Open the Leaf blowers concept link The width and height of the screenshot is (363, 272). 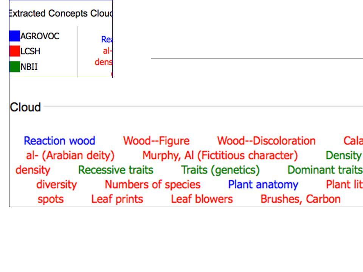pyautogui.click(x=202, y=199)
